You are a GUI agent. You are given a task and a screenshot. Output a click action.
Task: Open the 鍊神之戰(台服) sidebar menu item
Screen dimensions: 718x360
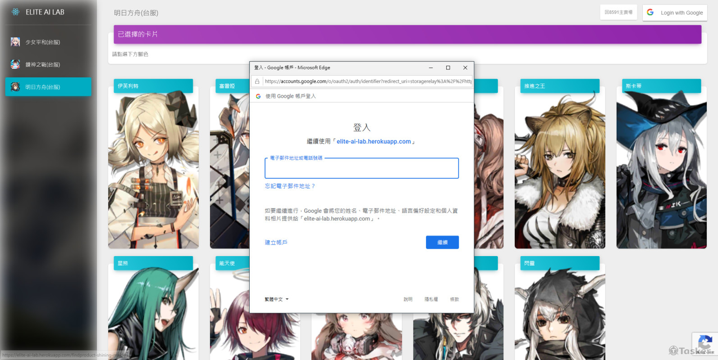click(48, 64)
